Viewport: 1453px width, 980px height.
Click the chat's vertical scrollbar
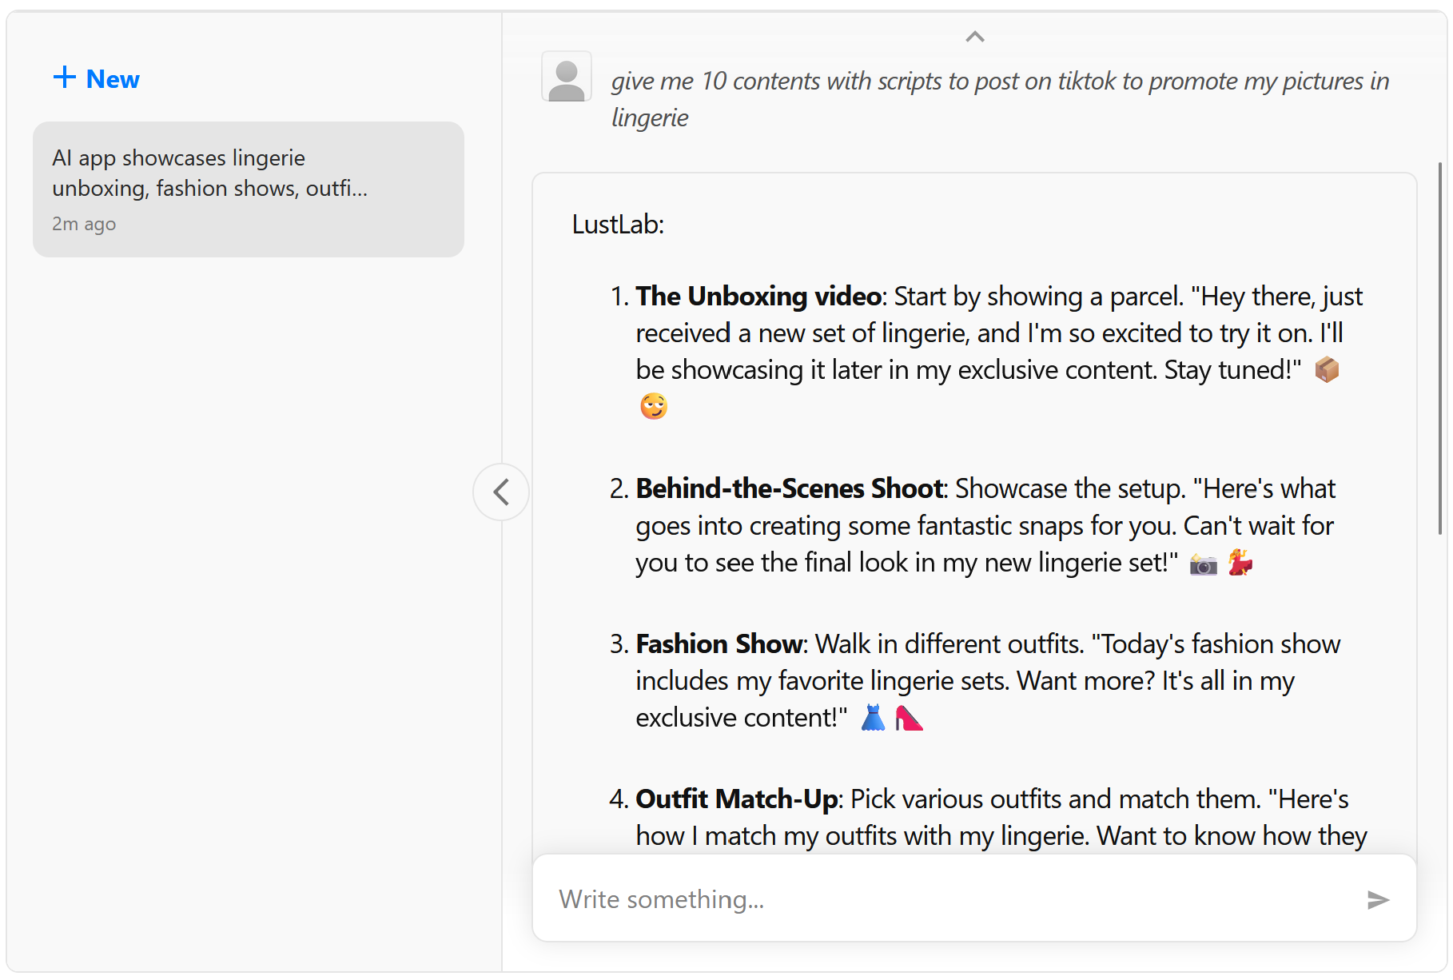pyautogui.click(x=1439, y=349)
